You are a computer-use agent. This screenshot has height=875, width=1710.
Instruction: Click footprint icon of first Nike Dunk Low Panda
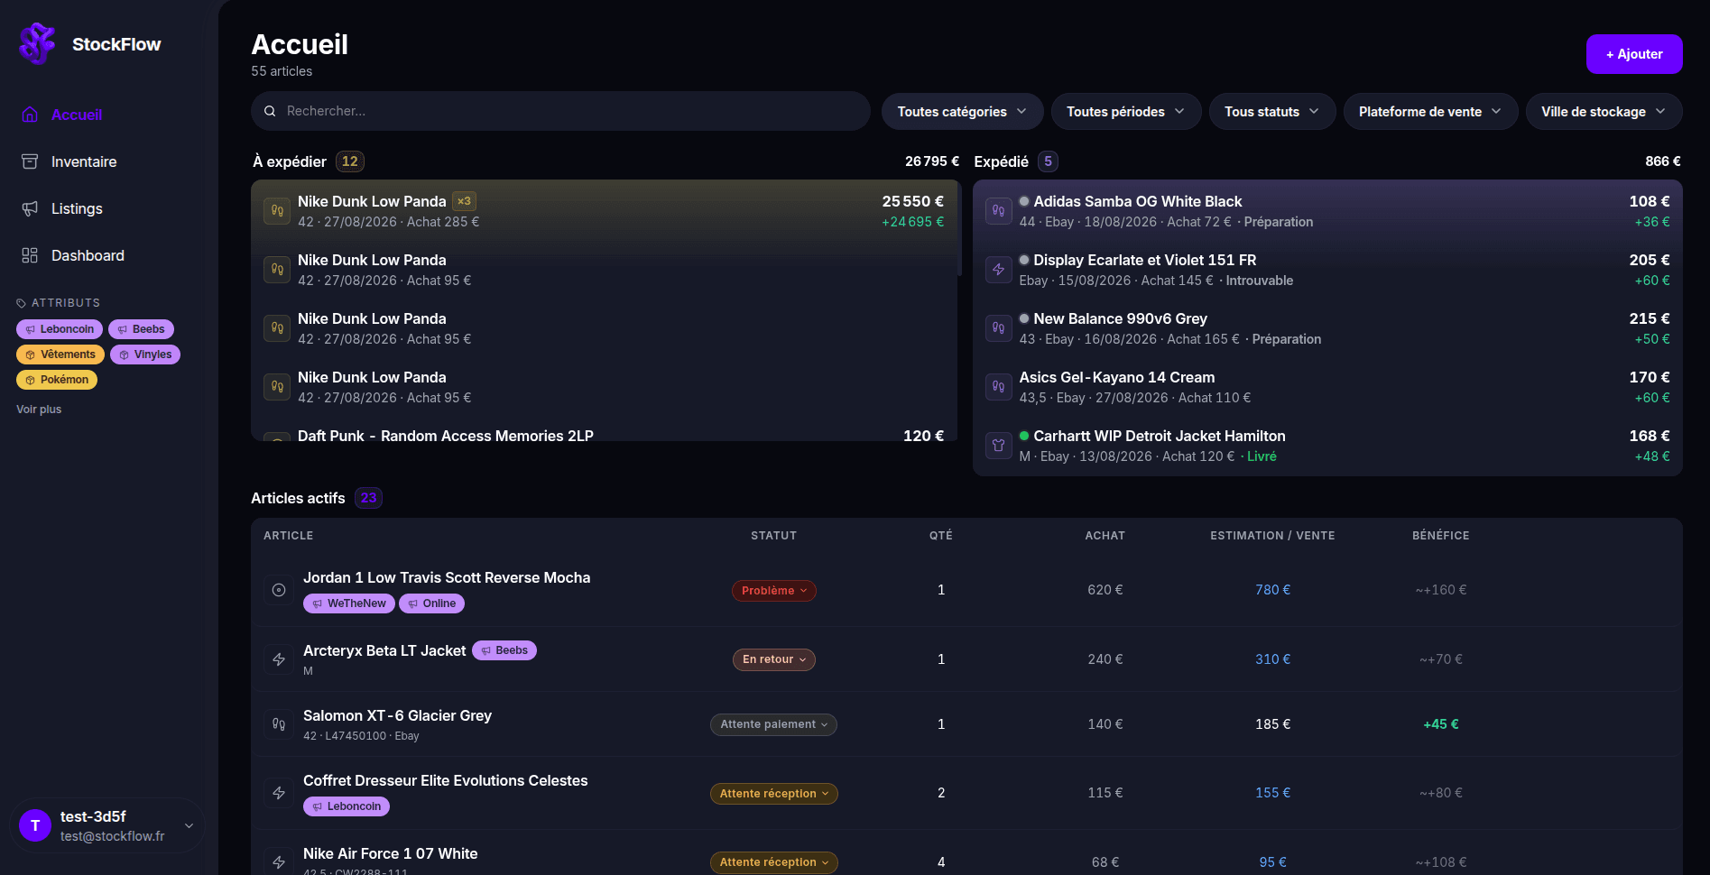tap(277, 211)
